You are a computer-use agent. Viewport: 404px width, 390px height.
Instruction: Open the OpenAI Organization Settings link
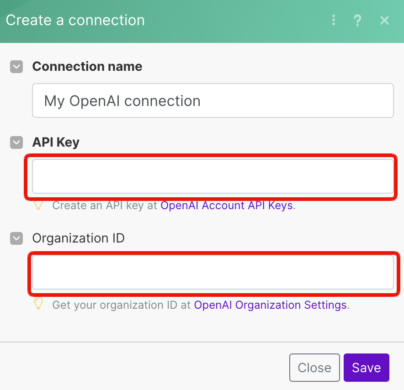coord(270,305)
